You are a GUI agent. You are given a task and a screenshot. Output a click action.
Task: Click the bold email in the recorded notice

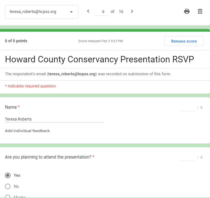pos(72,74)
